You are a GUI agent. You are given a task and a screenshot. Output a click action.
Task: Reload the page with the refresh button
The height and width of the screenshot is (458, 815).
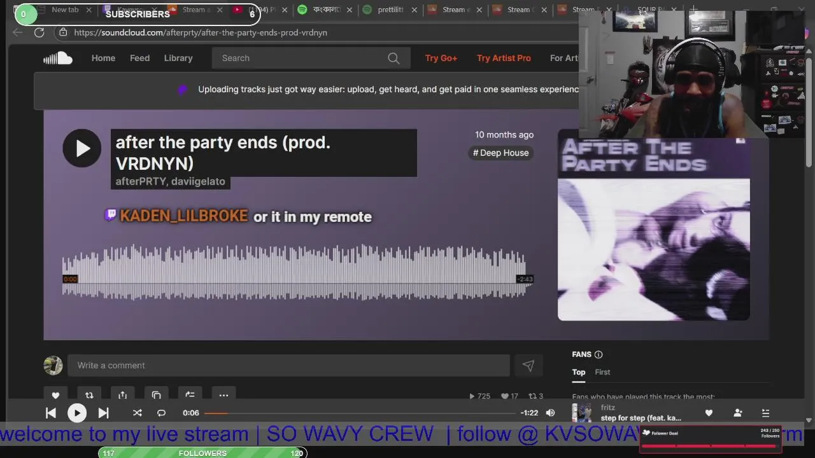coord(39,32)
